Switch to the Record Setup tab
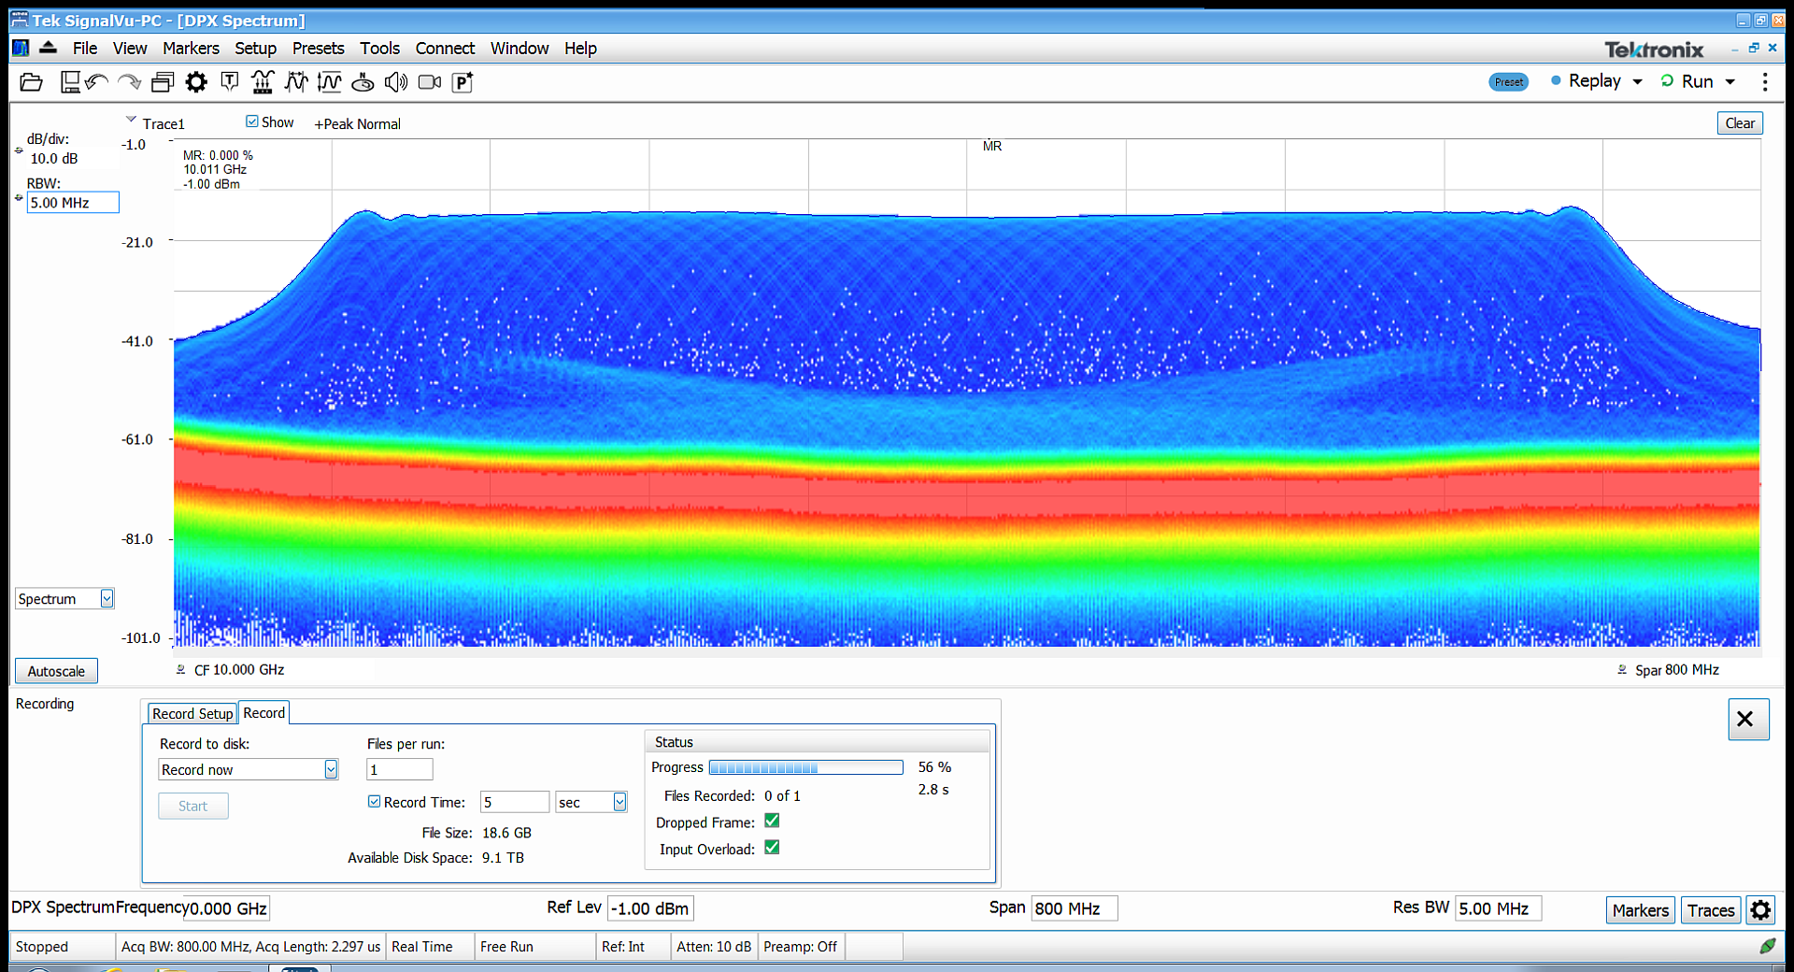The width and height of the screenshot is (1794, 972). click(192, 713)
